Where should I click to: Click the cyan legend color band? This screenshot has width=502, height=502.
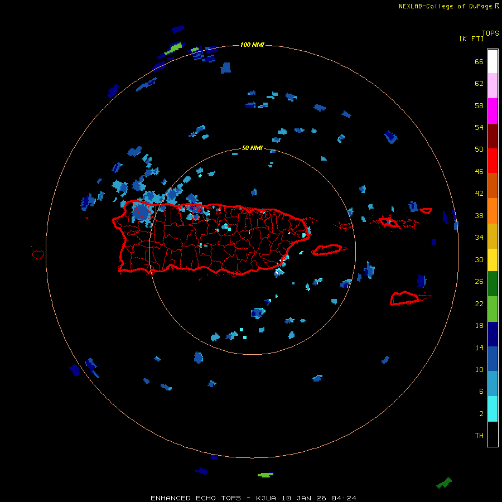[493, 409]
